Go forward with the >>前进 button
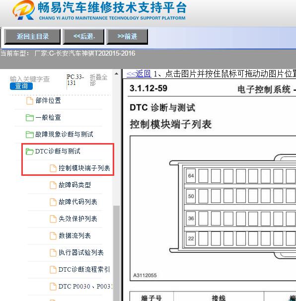Image resolution: width=296 pixels, height=301 pixels. [127, 36]
